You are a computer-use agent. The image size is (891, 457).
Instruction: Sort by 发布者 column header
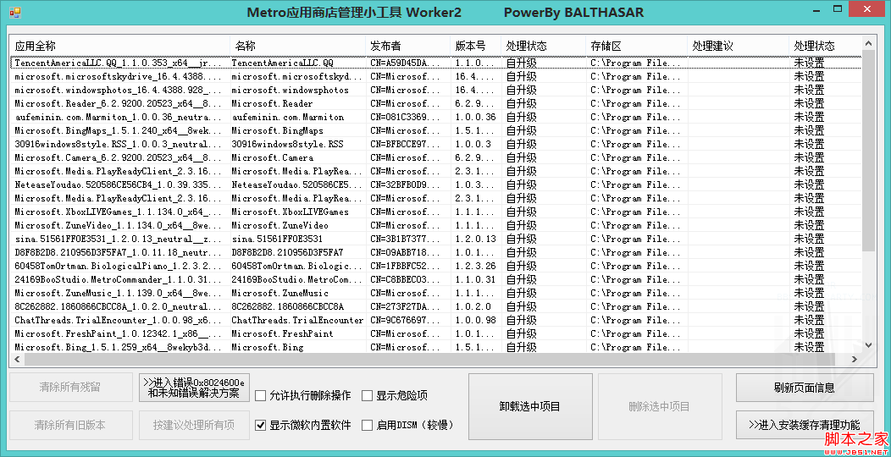[408, 46]
